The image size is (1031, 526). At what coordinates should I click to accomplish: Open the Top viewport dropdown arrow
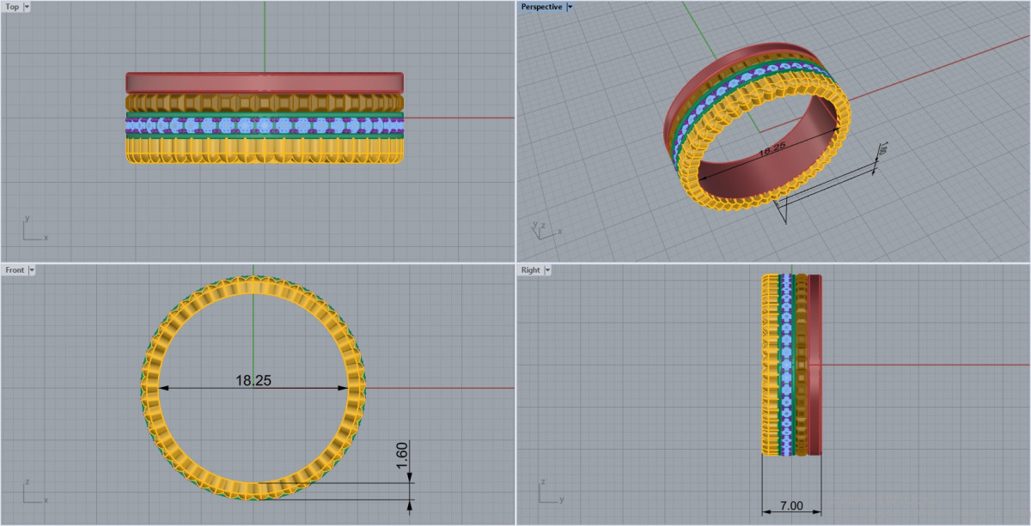pos(27,7)
